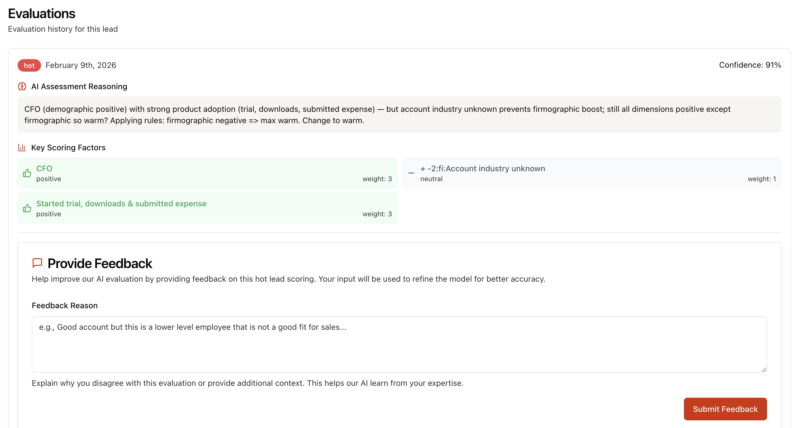Click the Help improve our AI evaluation description
The image size is (796, 428).
coord(288,279)
